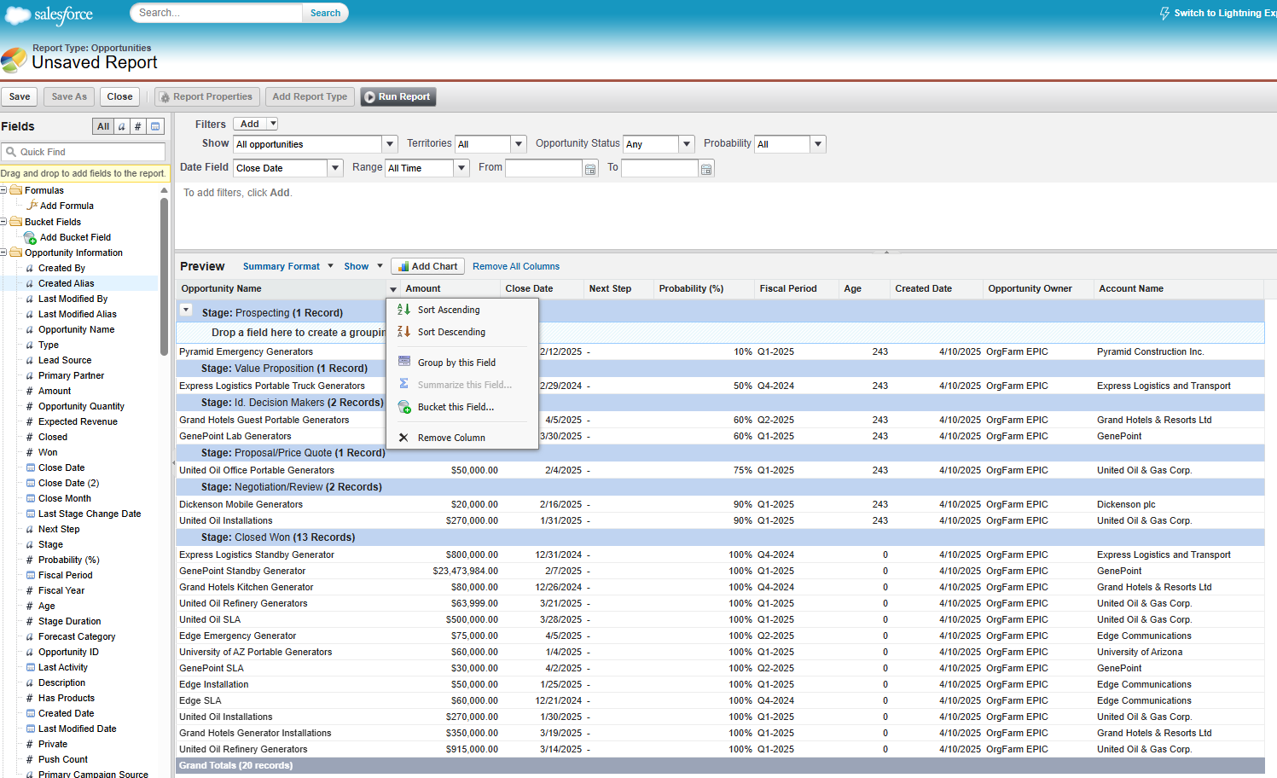Click the Salesforce cloud logo

pyautogui.click(x=19, y=15)
